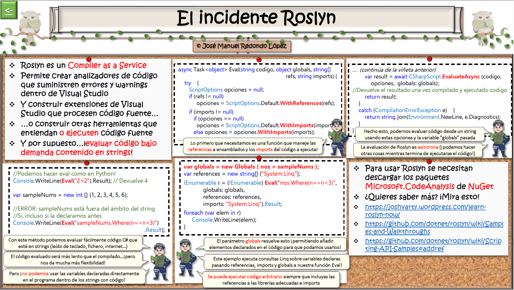514x290 pixels.
Task: Click the line 'Console.WriteLine(elem);'
Action: (224, 220)
